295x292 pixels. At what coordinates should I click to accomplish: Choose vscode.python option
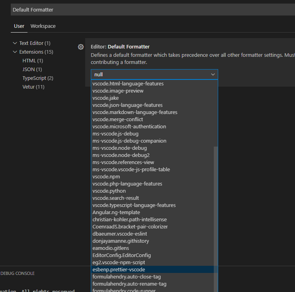click(152, 191)
